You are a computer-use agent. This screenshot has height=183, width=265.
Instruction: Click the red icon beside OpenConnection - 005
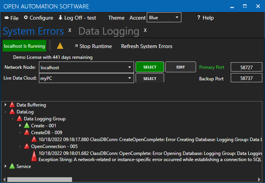[x=27, y=146]
